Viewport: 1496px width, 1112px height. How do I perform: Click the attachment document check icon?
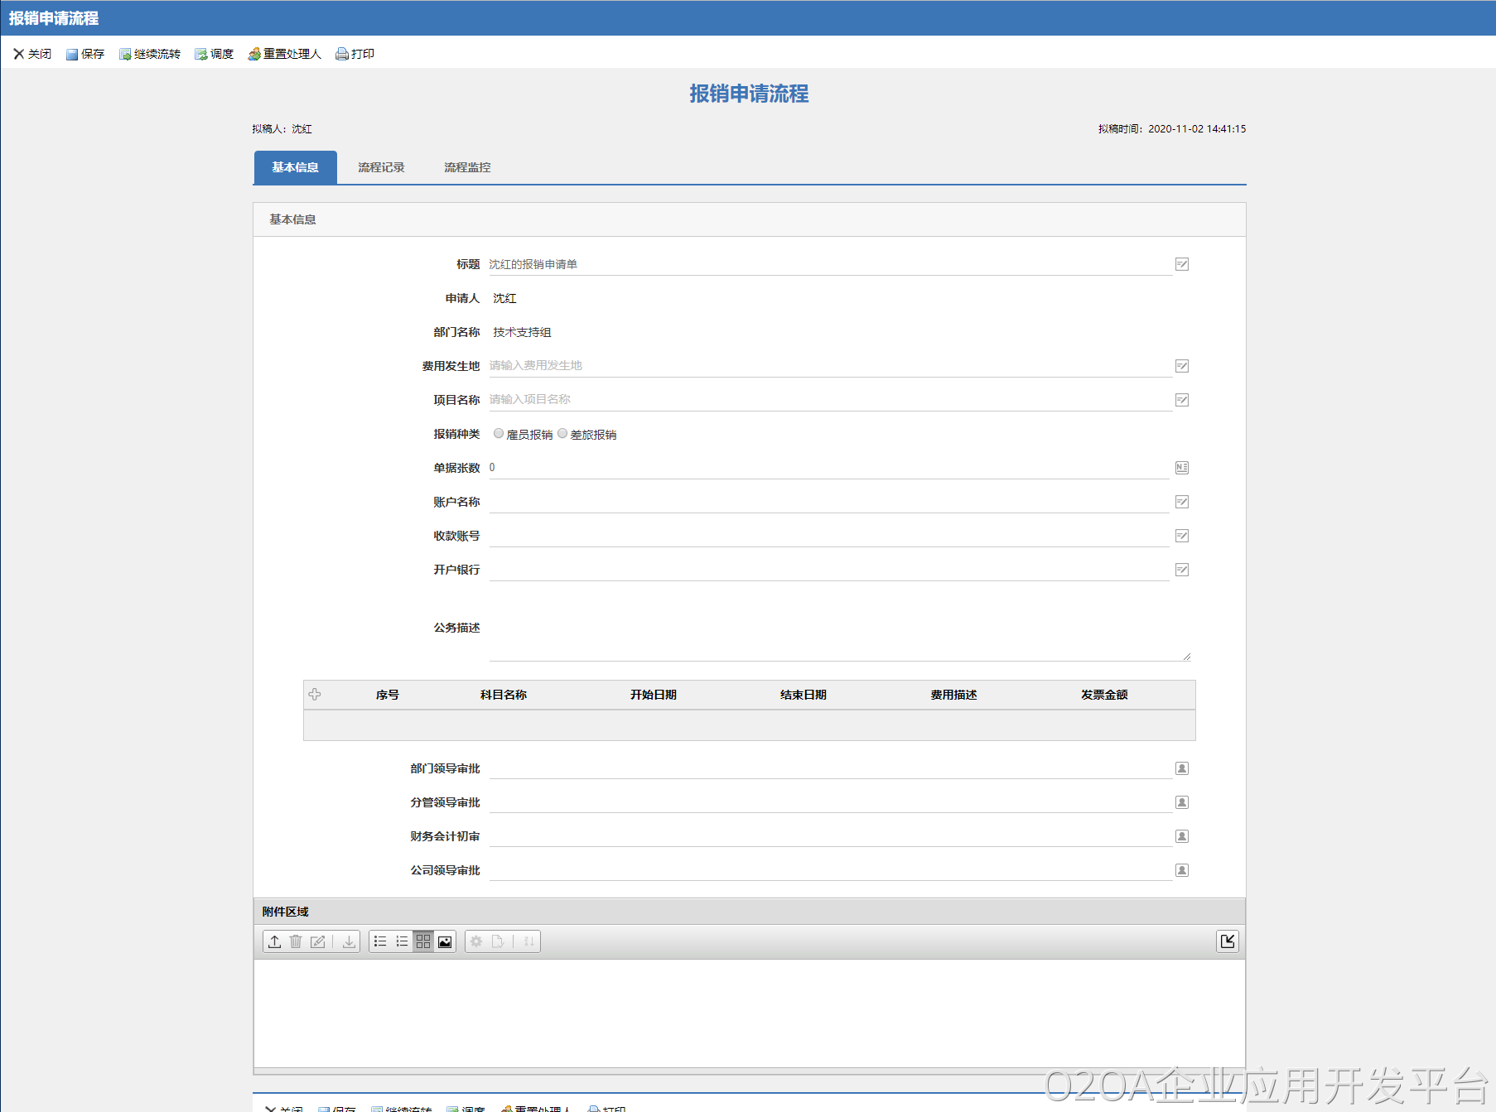pos(498,941)
